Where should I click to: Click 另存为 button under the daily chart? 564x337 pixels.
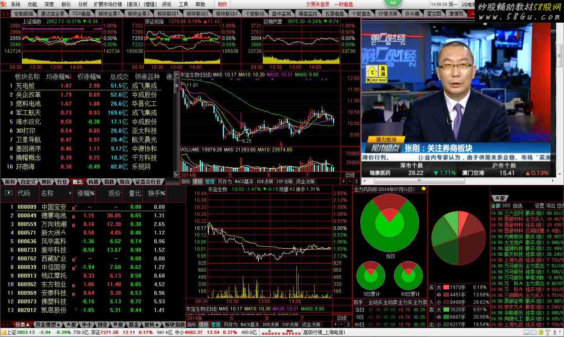tap(225, 181)
